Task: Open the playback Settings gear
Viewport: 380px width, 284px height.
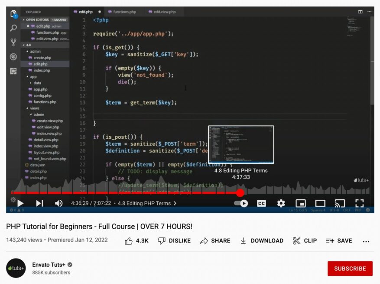Action: (x=281, y=203)
